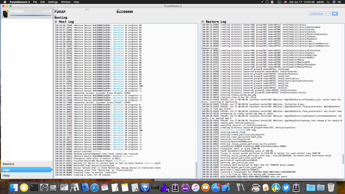The width and height of the screenshot is (345, 194).
Task: Open the Trash in the dock
Action: (331, 187)
